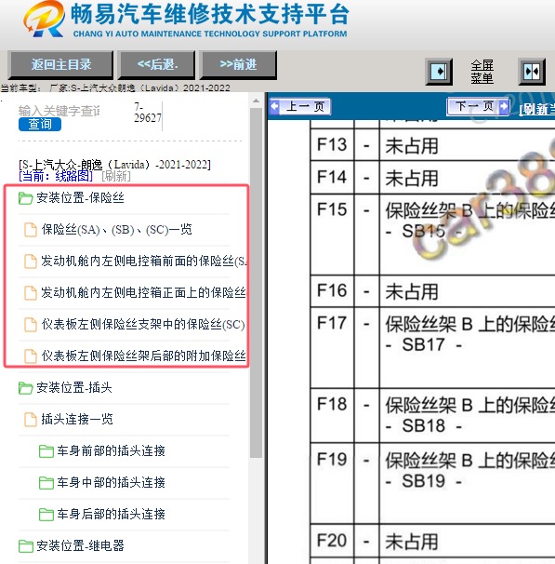Open 全屏菜单 link

tap(482, 72)
